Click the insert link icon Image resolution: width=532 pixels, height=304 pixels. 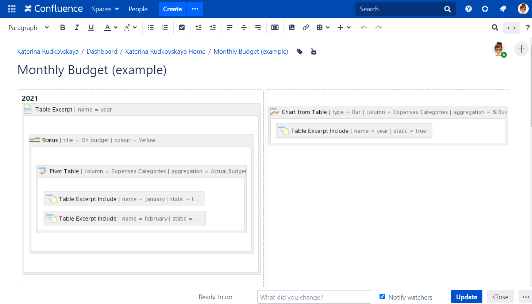coord(306,27)
